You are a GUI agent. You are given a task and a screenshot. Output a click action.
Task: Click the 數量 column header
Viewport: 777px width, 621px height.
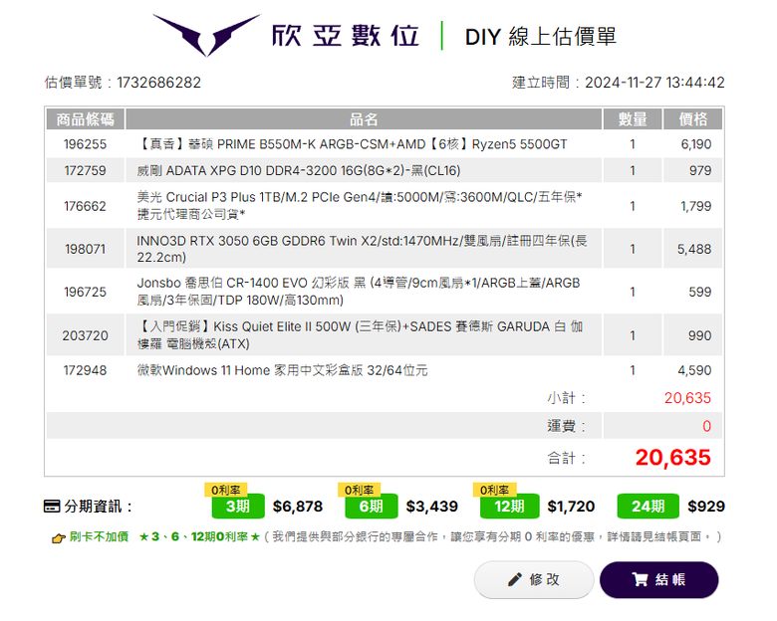633,119
